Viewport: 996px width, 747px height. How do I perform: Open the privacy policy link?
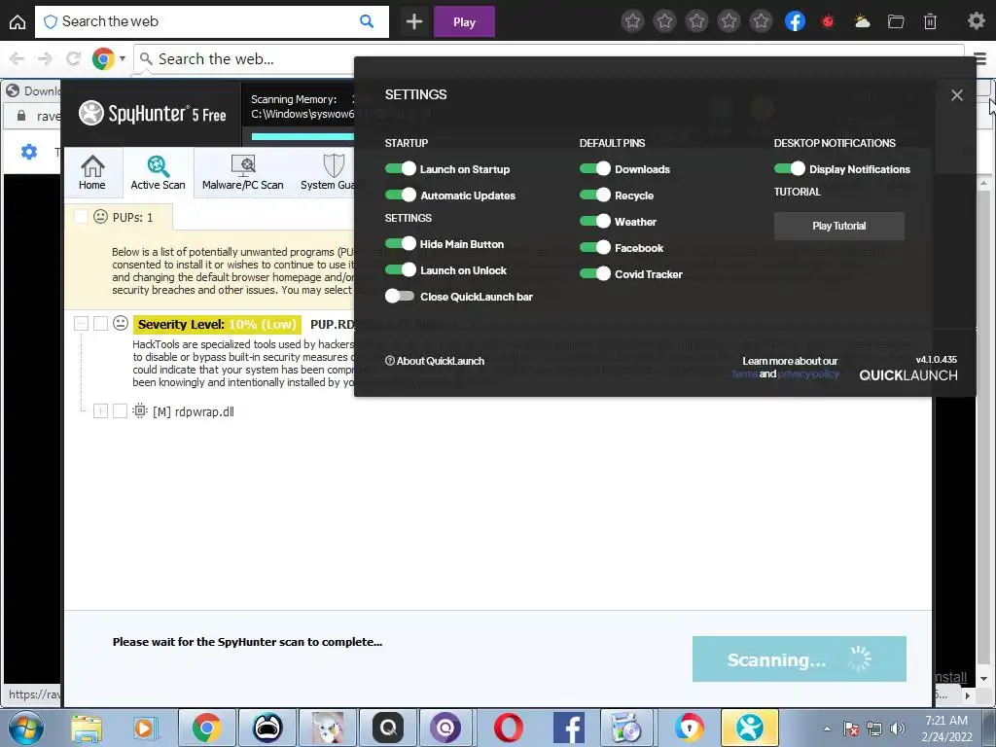pyautogui.click(x=808, y=373)
